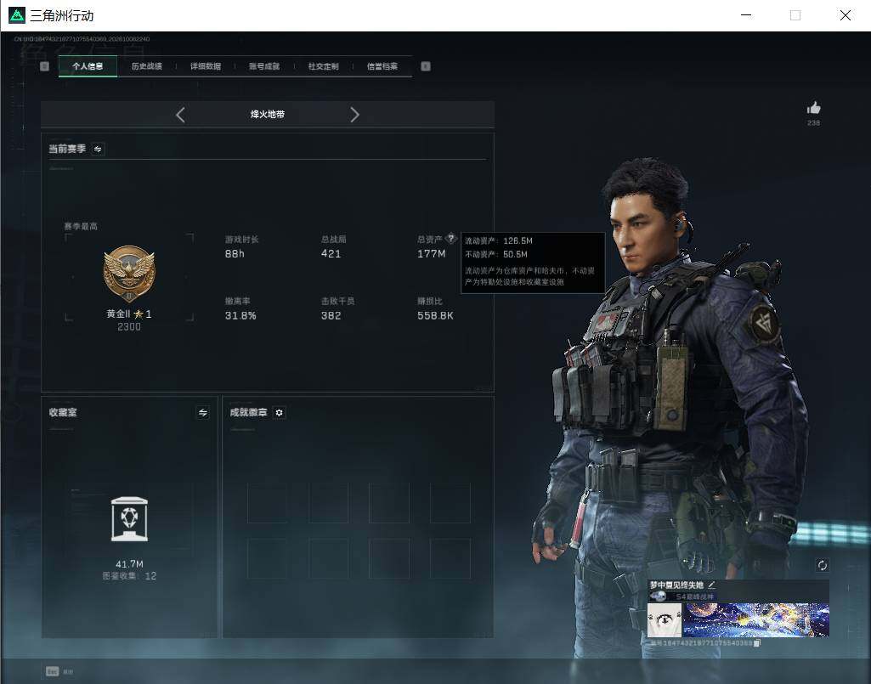871x684 pixels.
Task: Go to the 信誉档案 tab
Action: [x=382, y=66]
